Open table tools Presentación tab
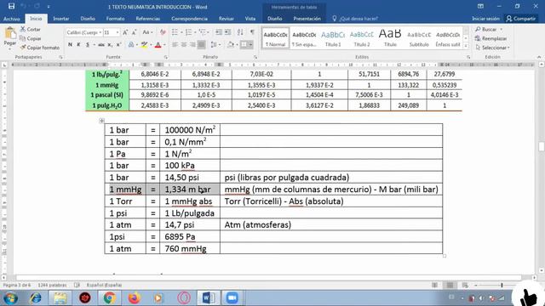The height and width of the screenshot is (306, 545). tap(307, 19)
